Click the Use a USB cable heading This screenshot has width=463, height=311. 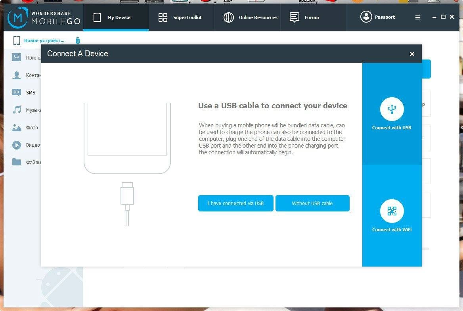click(273, 106)
